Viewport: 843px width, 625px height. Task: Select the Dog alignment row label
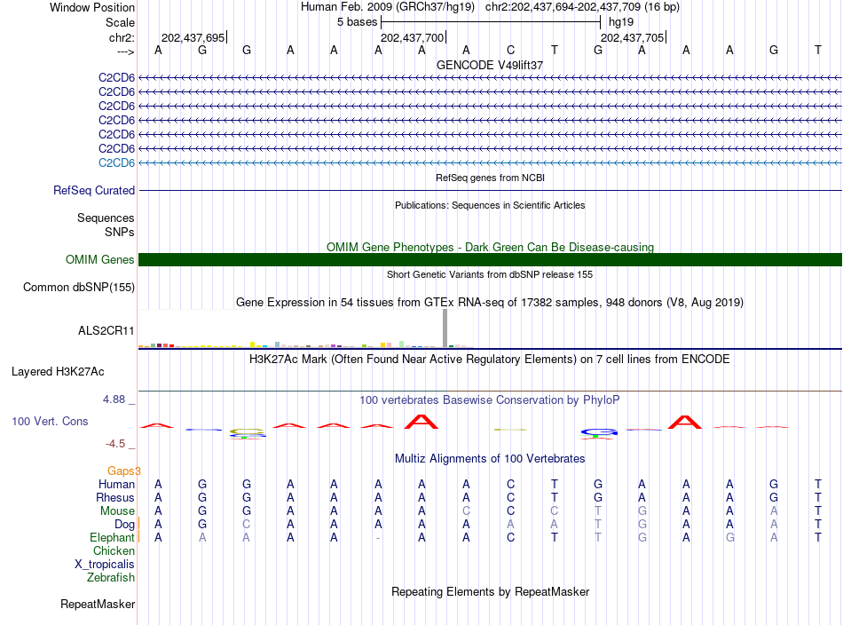pyautogui.click(x=124, y=525)
